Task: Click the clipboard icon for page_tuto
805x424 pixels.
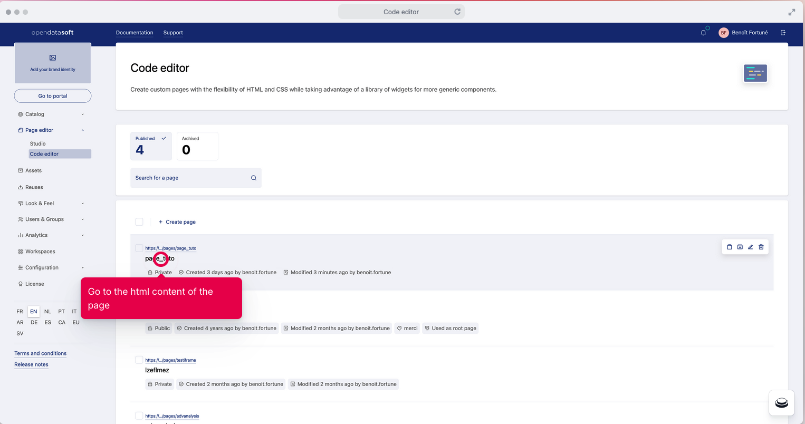Action: pos(730,247)
